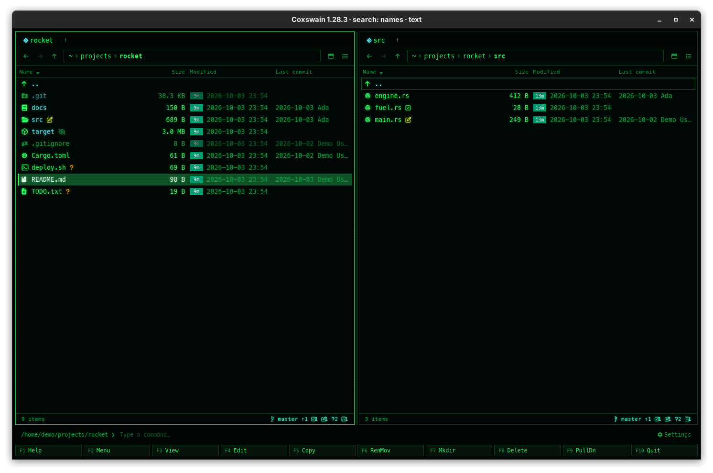Viewport: 713px width, 473px height.
Task: Click the staged checkmark badge on fuel.rs
Action: tap(408, 108)
